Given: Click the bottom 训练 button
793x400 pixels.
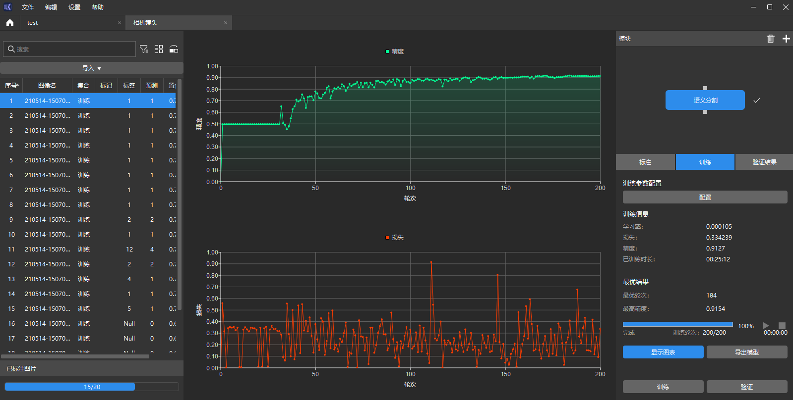Looking at the screenshot, I should coord(663,387).
